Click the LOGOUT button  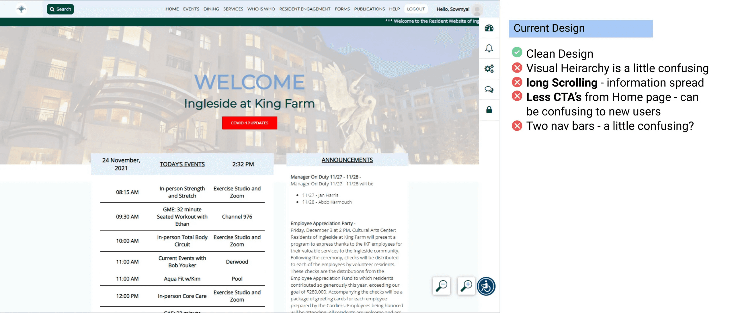(416, 9)
